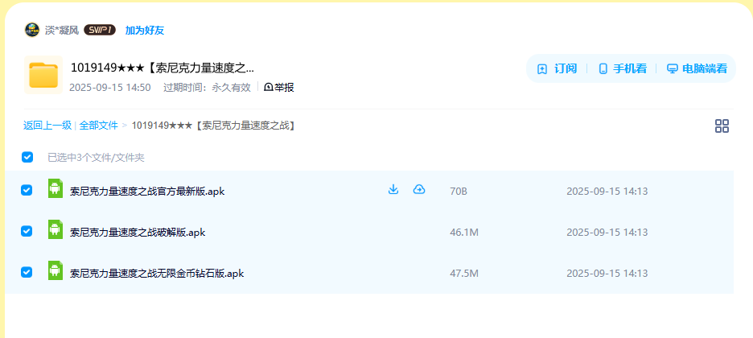
Task: Switch to grid view layout icon
Action: pyautogui.click(x=722, y=126)
